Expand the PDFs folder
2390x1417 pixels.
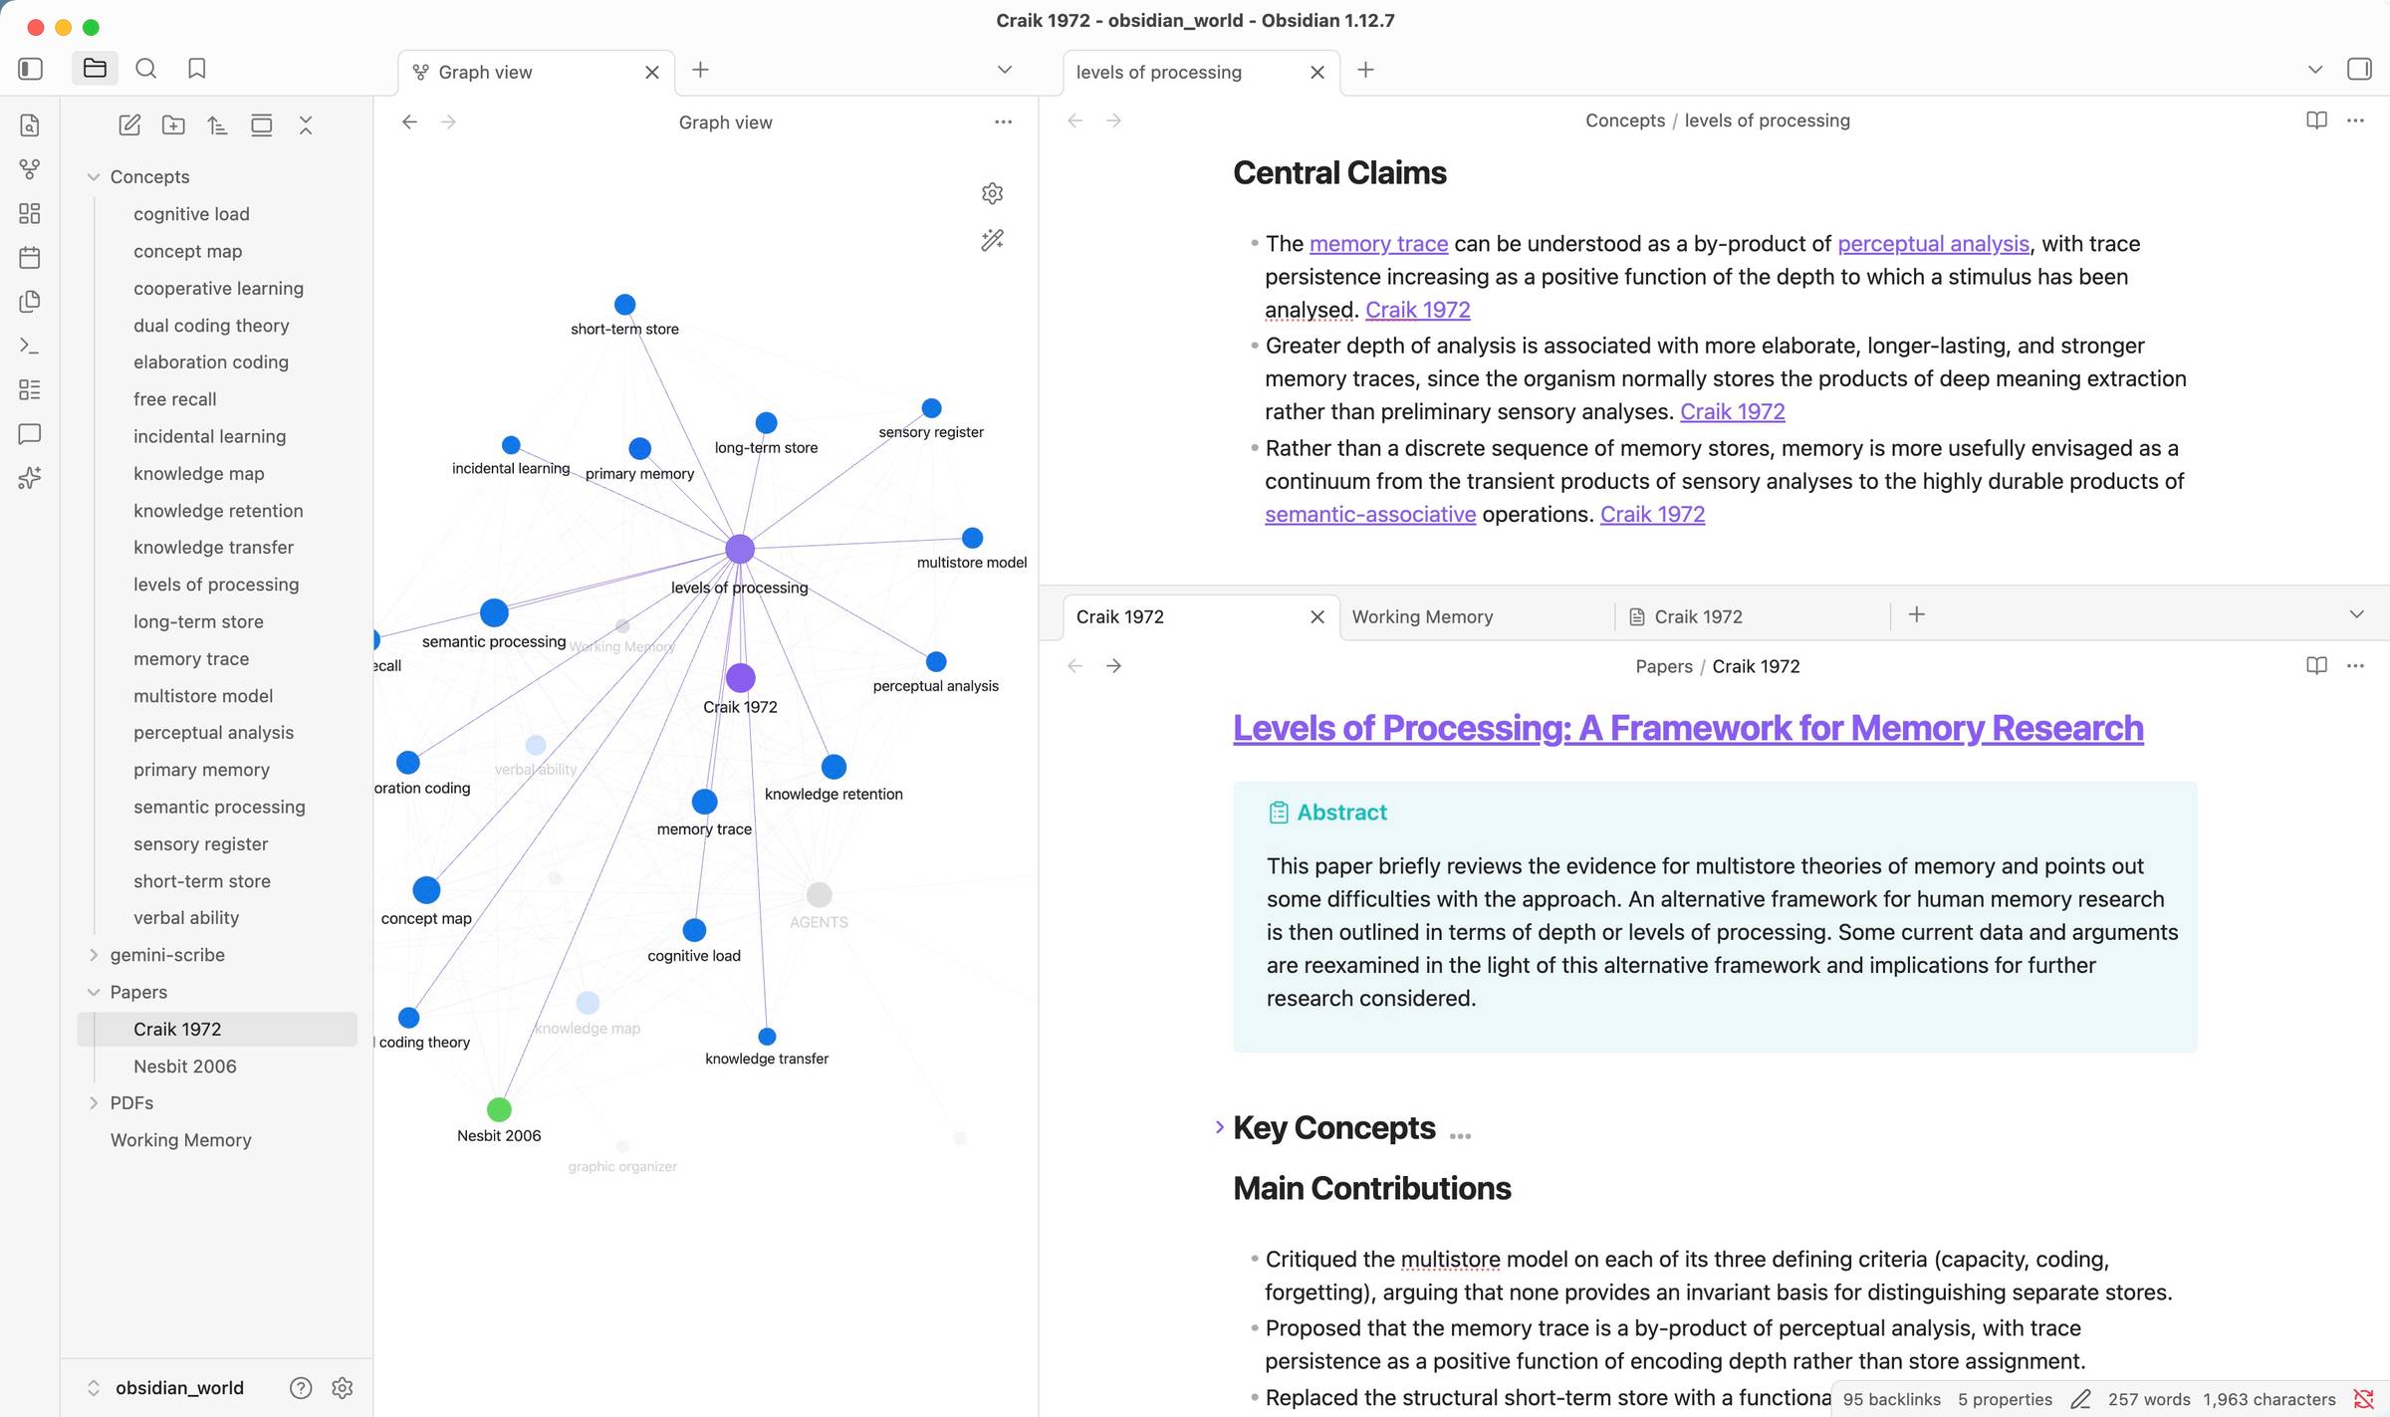[x=94, y=1102]
